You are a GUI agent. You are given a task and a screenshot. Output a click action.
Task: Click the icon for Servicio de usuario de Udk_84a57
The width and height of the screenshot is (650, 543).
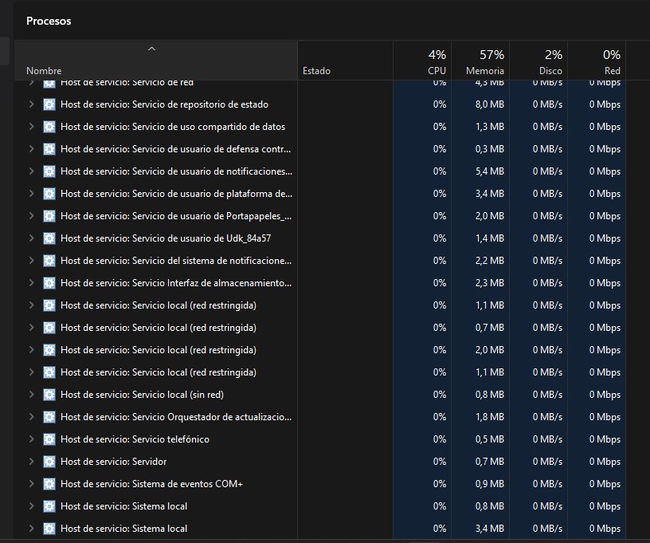tap(49, 238)
